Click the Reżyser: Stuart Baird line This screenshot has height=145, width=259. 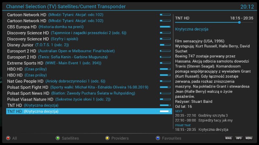pyautogui.click(x=194, y=101)
